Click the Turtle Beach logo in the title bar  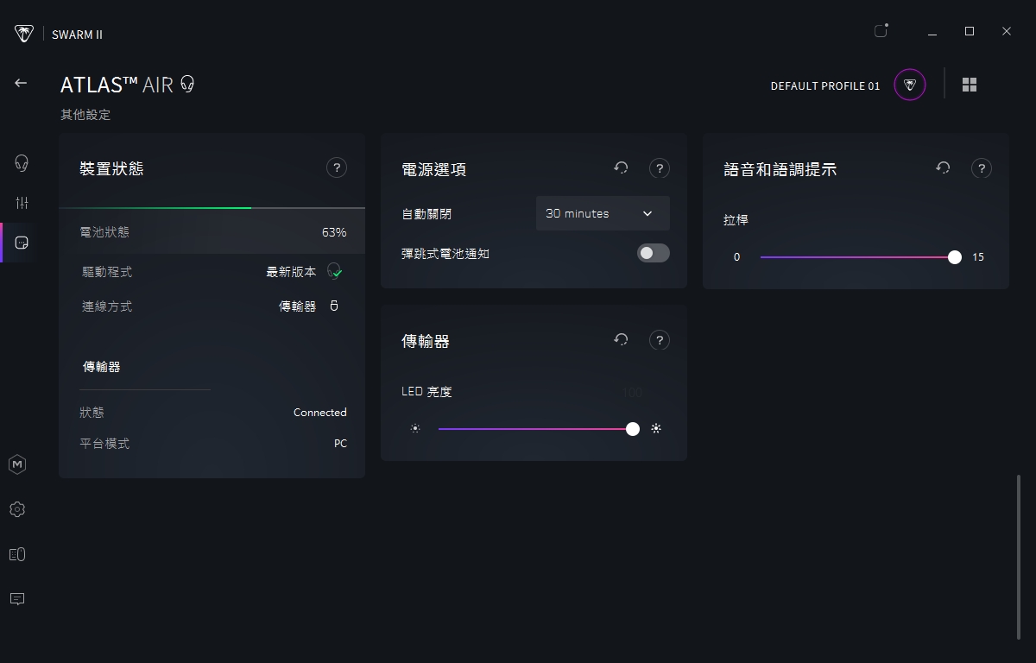click(24, 34)
